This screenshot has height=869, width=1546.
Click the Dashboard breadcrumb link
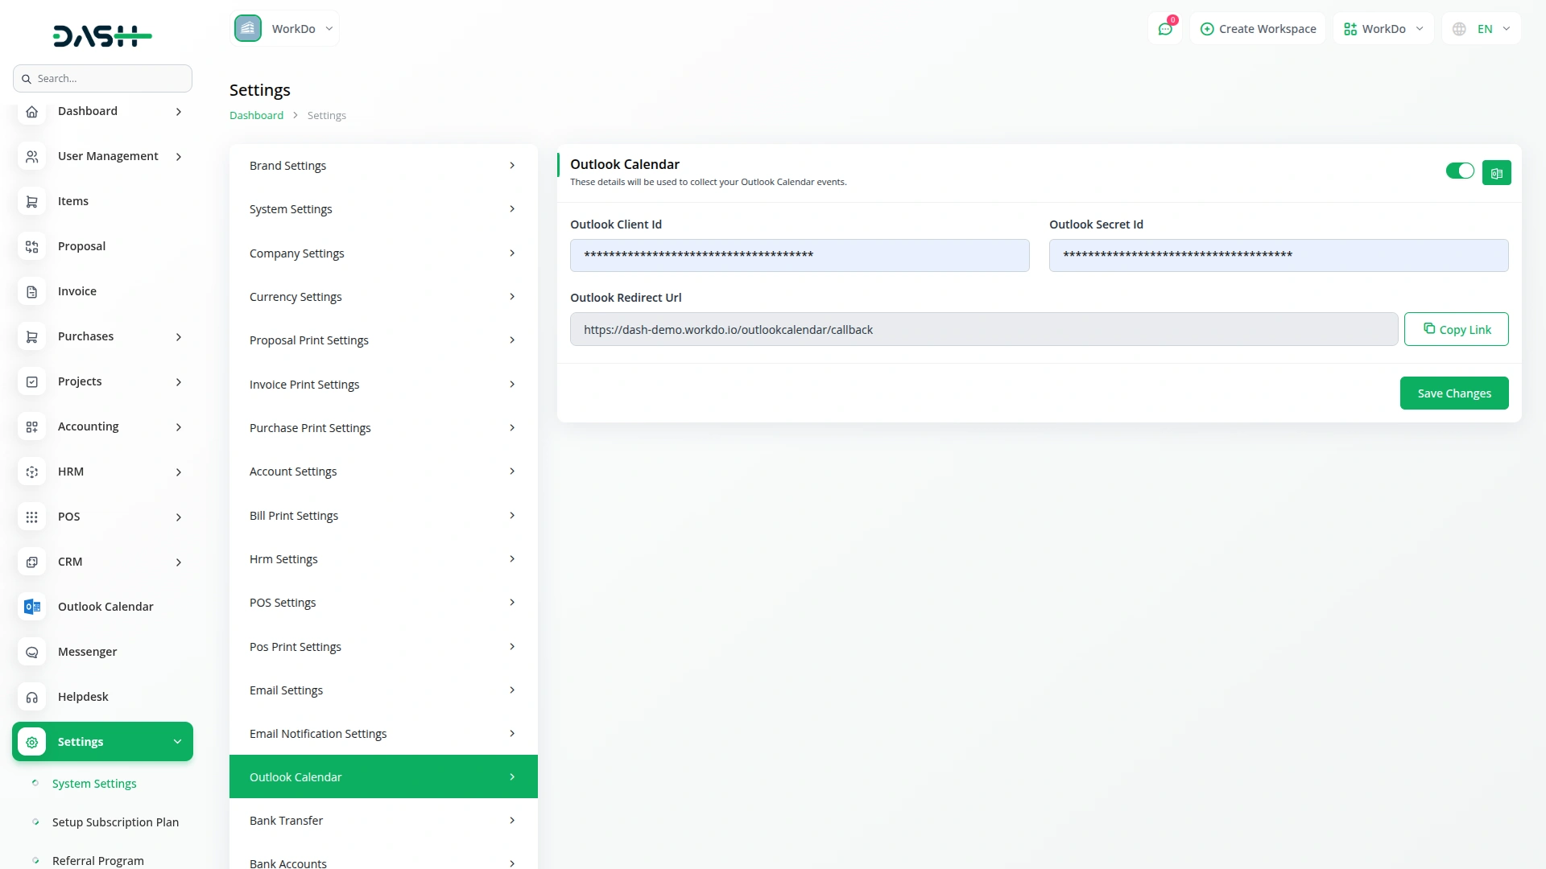click(256, 116)
